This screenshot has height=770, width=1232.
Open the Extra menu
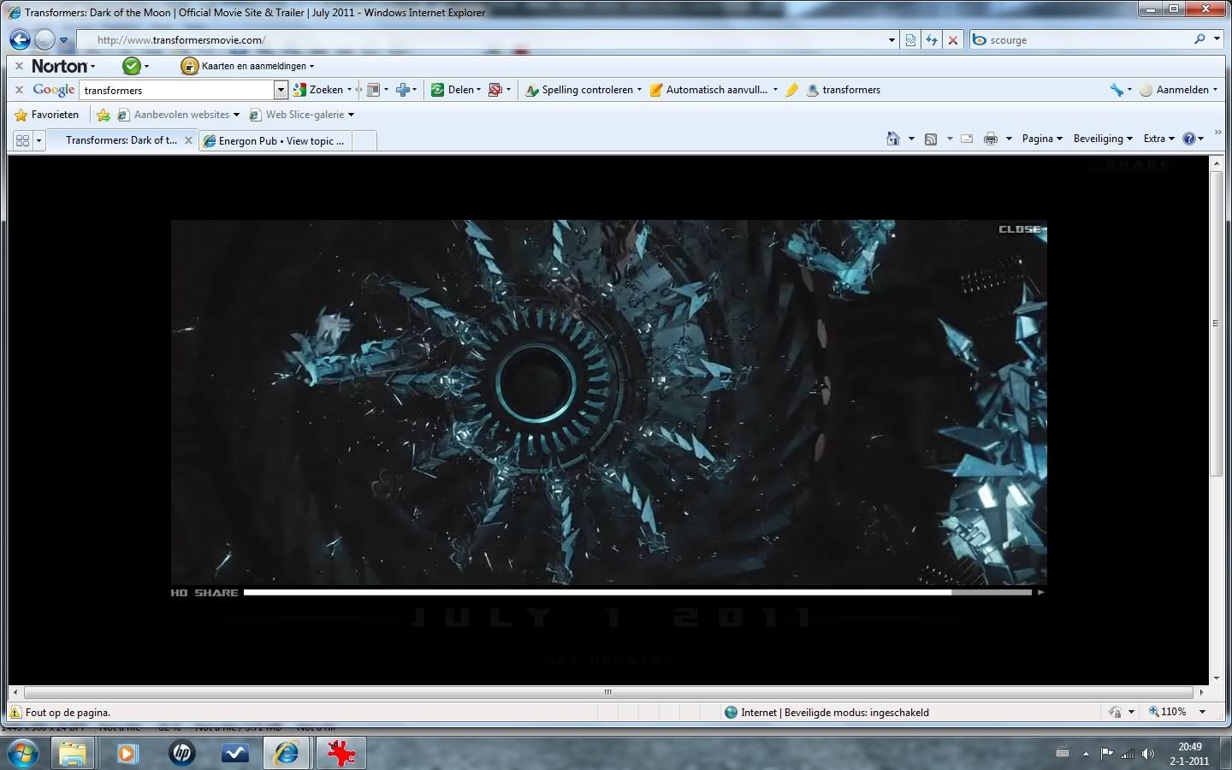coord(1159,139)
